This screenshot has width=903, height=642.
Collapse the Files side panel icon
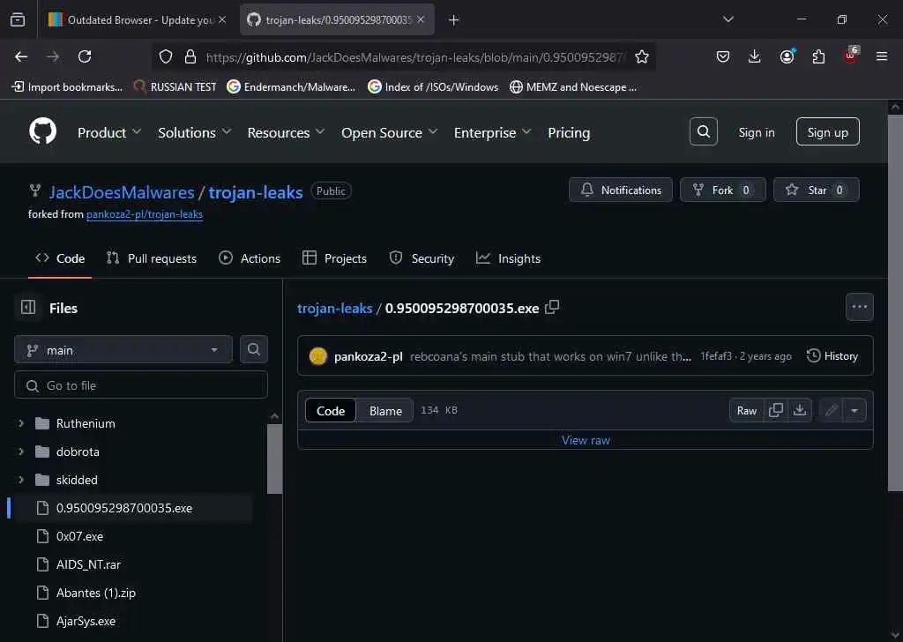tap(28, 308)
